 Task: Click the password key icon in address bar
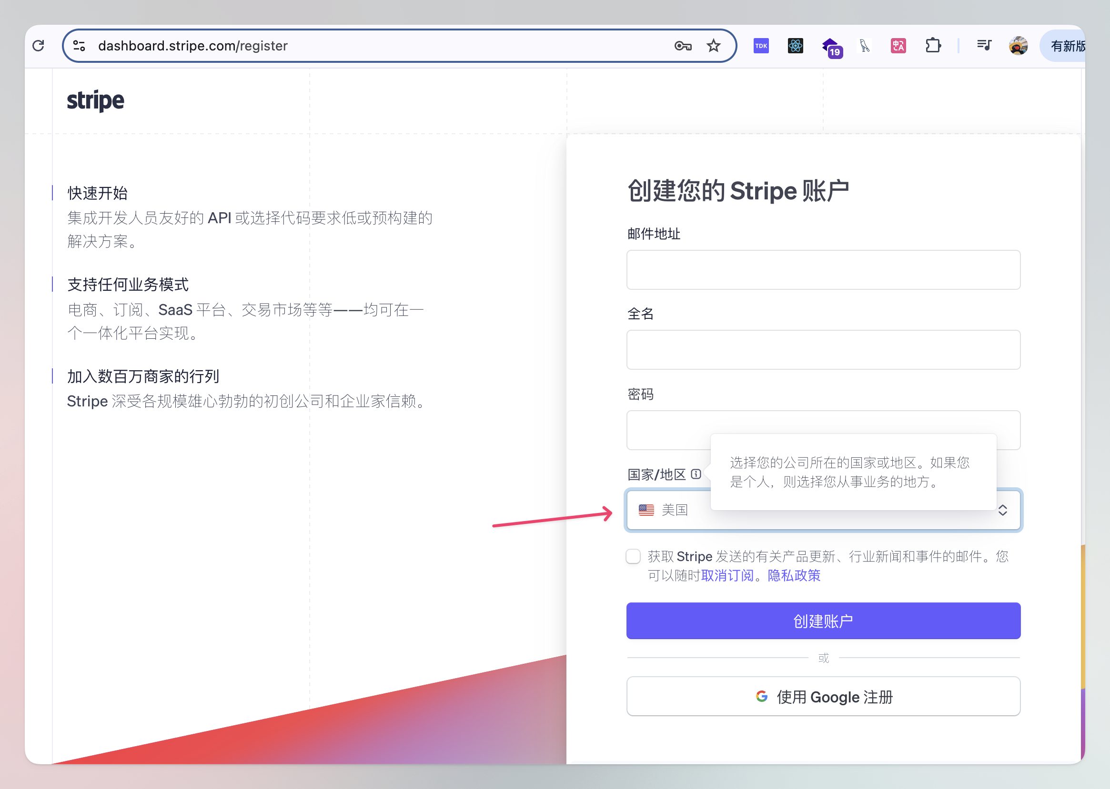(x=683, y=46)
